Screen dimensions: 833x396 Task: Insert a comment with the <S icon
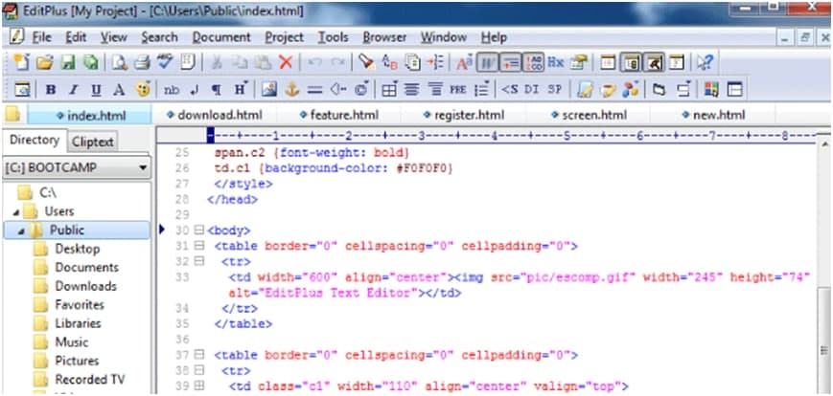[x=510, y=90]
